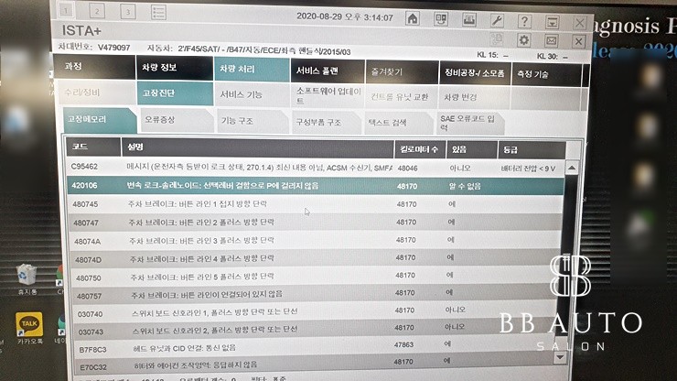
Task: Click the fault list scroll up arrow
Action: point(572,168)
